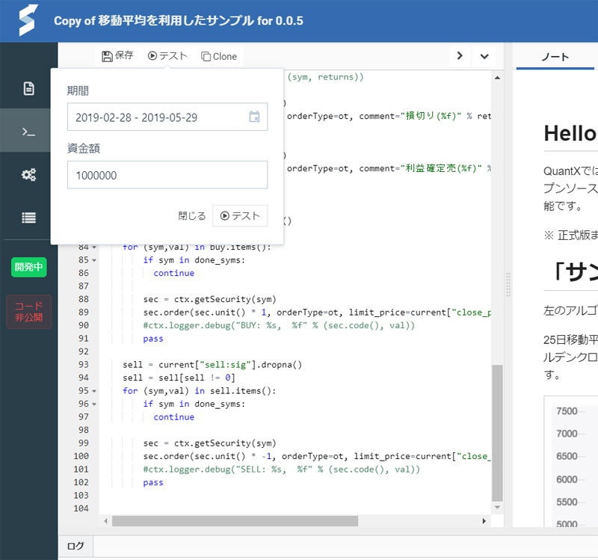Screen dimensions: 598x560
Task: Open the calendar icon in 期間 field
Action: point(254,117)
